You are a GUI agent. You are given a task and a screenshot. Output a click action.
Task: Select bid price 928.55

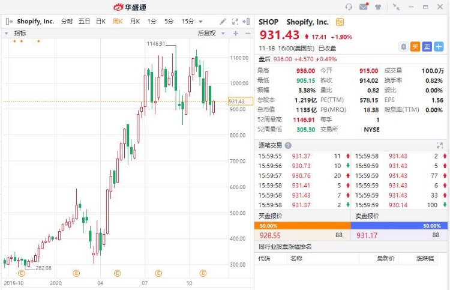[x=270, y=235]
